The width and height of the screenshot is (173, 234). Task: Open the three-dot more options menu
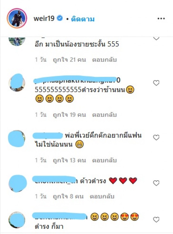point(161,19)
